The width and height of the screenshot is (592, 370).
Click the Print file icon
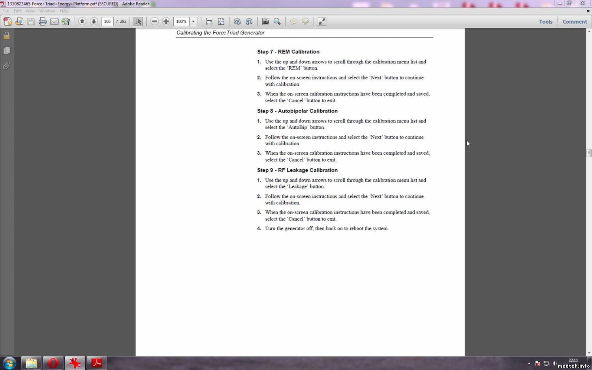[x=43, y=22]
